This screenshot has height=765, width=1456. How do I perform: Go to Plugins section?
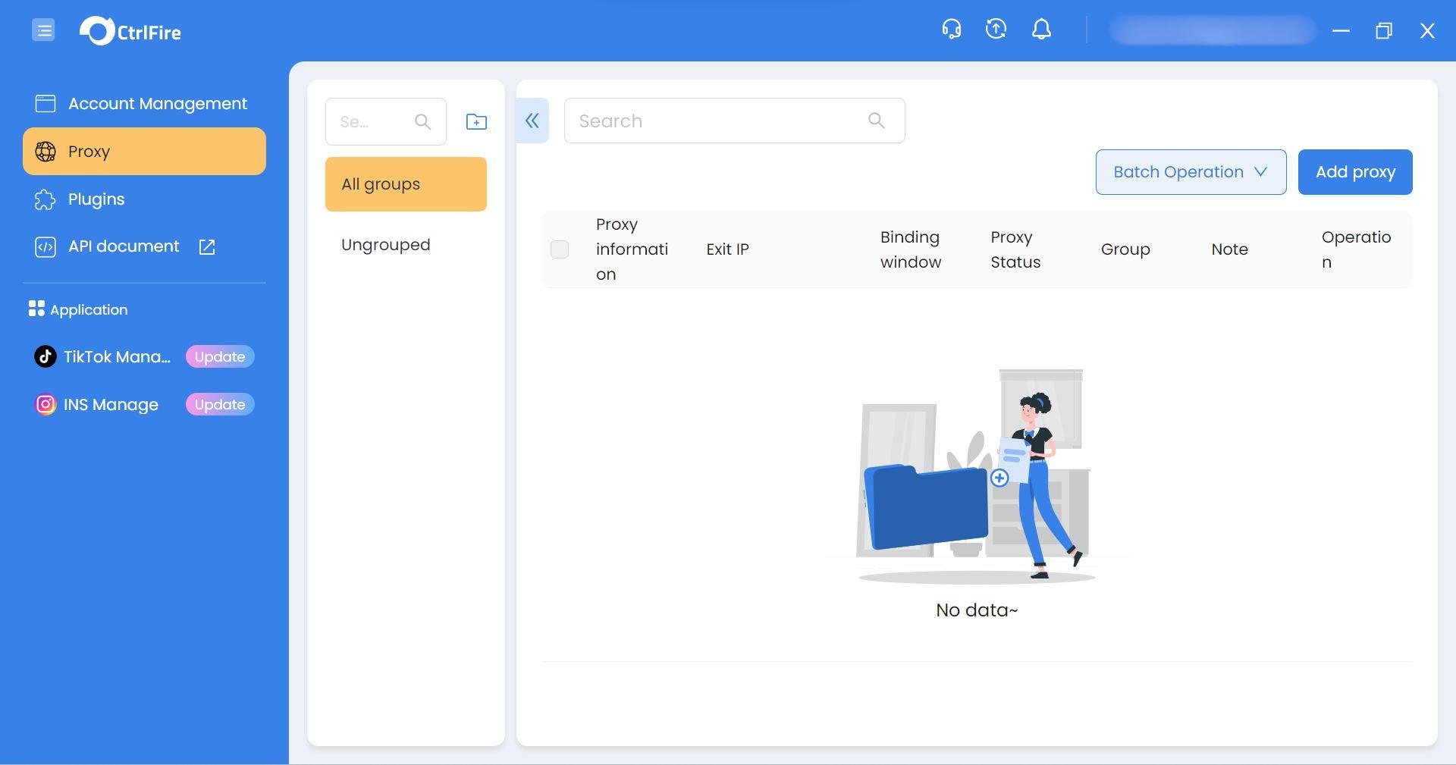[x=144, y=199]
